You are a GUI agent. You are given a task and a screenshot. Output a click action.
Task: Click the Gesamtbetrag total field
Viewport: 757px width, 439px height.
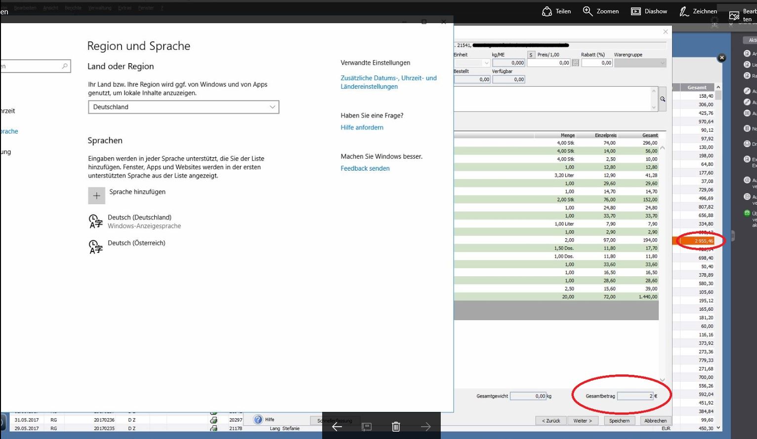click(x=635, y=396)
